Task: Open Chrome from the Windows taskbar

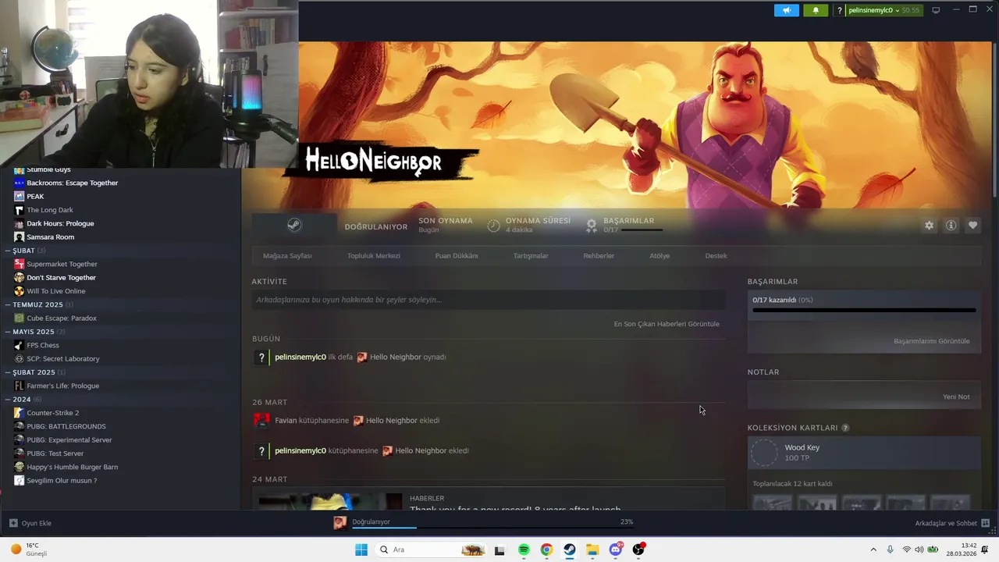Action: tap(546, 550)
